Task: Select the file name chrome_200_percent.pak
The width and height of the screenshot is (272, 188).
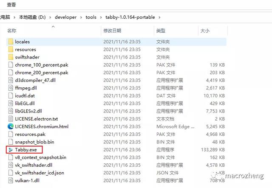Action: (42, 73)
